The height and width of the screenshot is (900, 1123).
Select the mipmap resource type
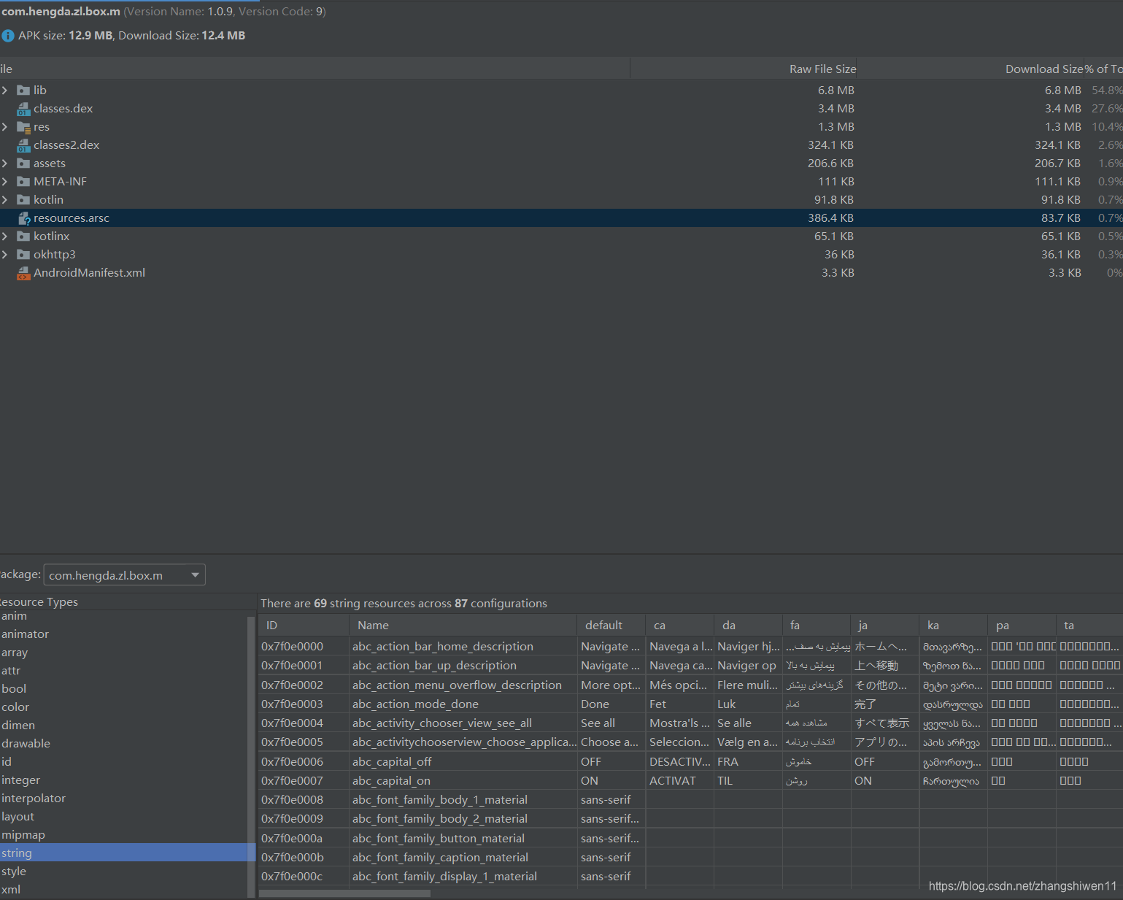pos(124,835)
